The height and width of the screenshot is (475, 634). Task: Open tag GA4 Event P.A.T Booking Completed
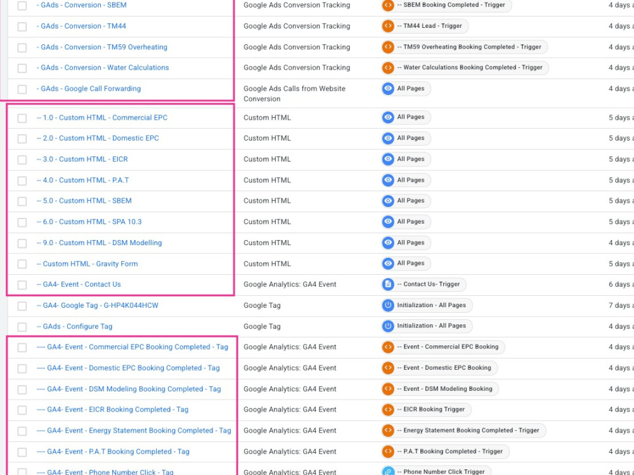point(113,452)
